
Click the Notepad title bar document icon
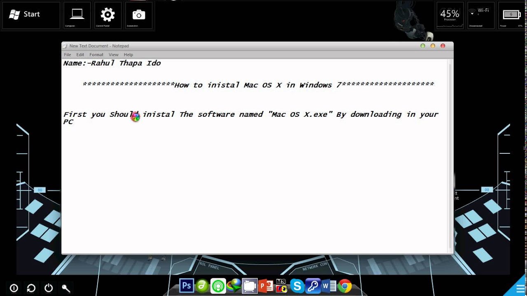[x=65, y=46]
